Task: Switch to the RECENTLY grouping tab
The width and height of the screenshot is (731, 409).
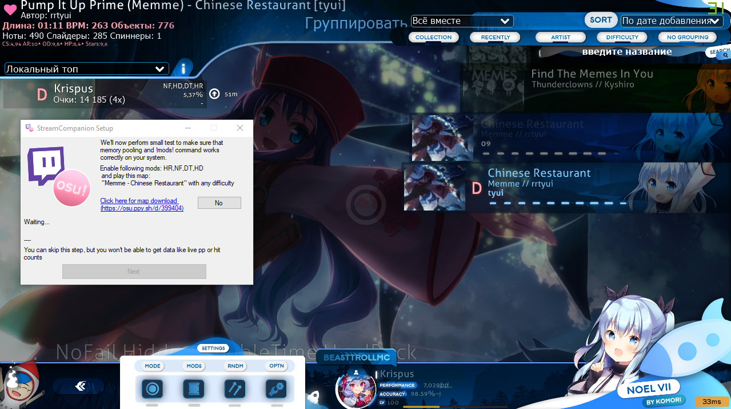Action: click(x=496, y=38)
